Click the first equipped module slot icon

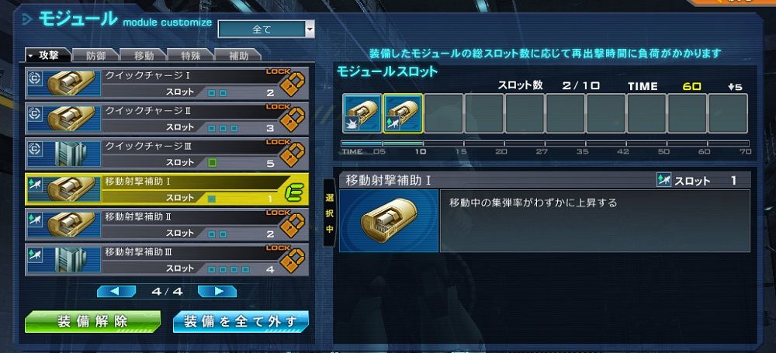tap(362, 113)
